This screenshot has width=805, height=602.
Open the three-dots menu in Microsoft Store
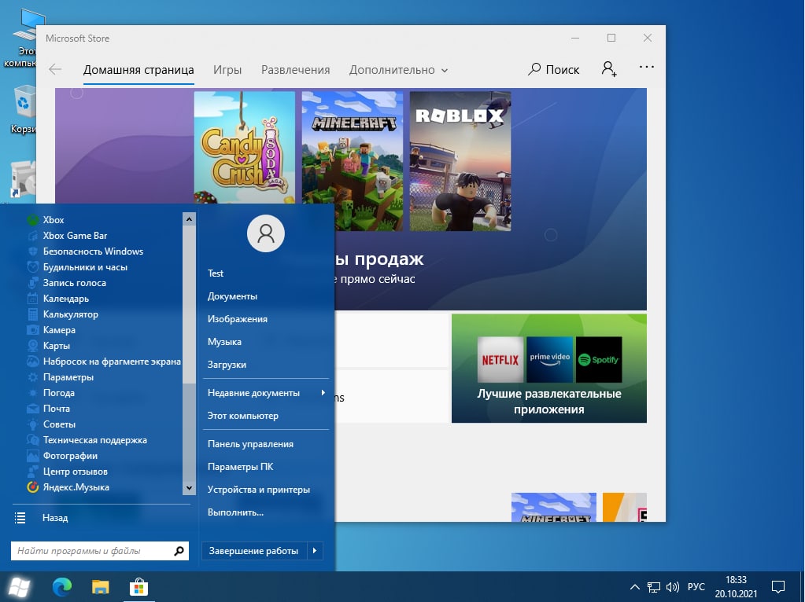pos(647,67)
